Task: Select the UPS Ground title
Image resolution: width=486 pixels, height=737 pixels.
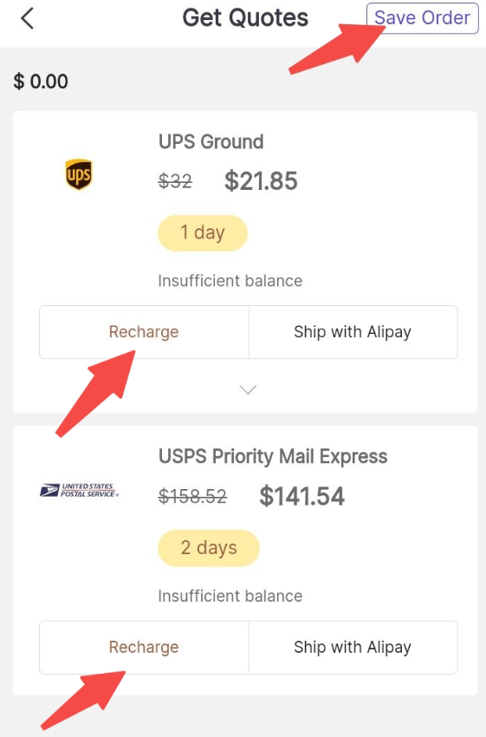Action: tap(211, 141)
